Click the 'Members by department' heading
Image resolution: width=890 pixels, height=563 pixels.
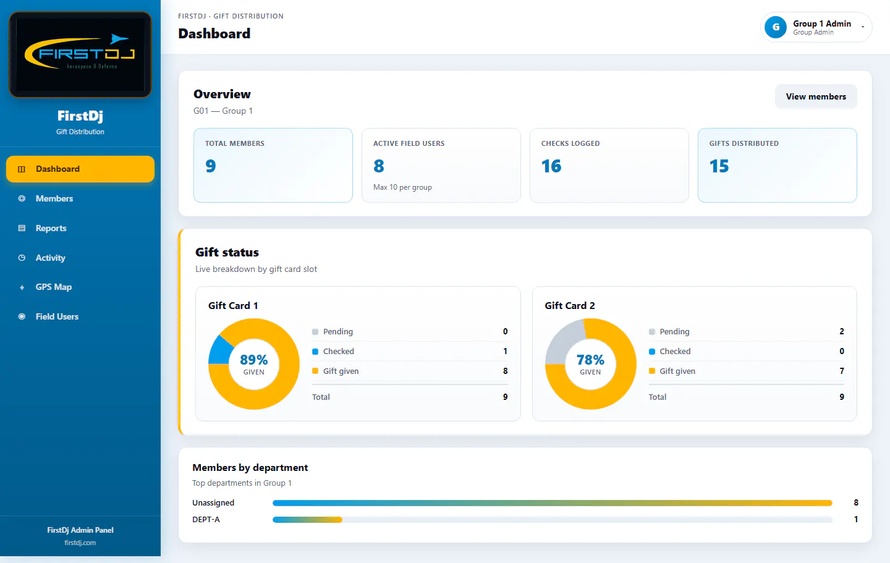point(250,467)
